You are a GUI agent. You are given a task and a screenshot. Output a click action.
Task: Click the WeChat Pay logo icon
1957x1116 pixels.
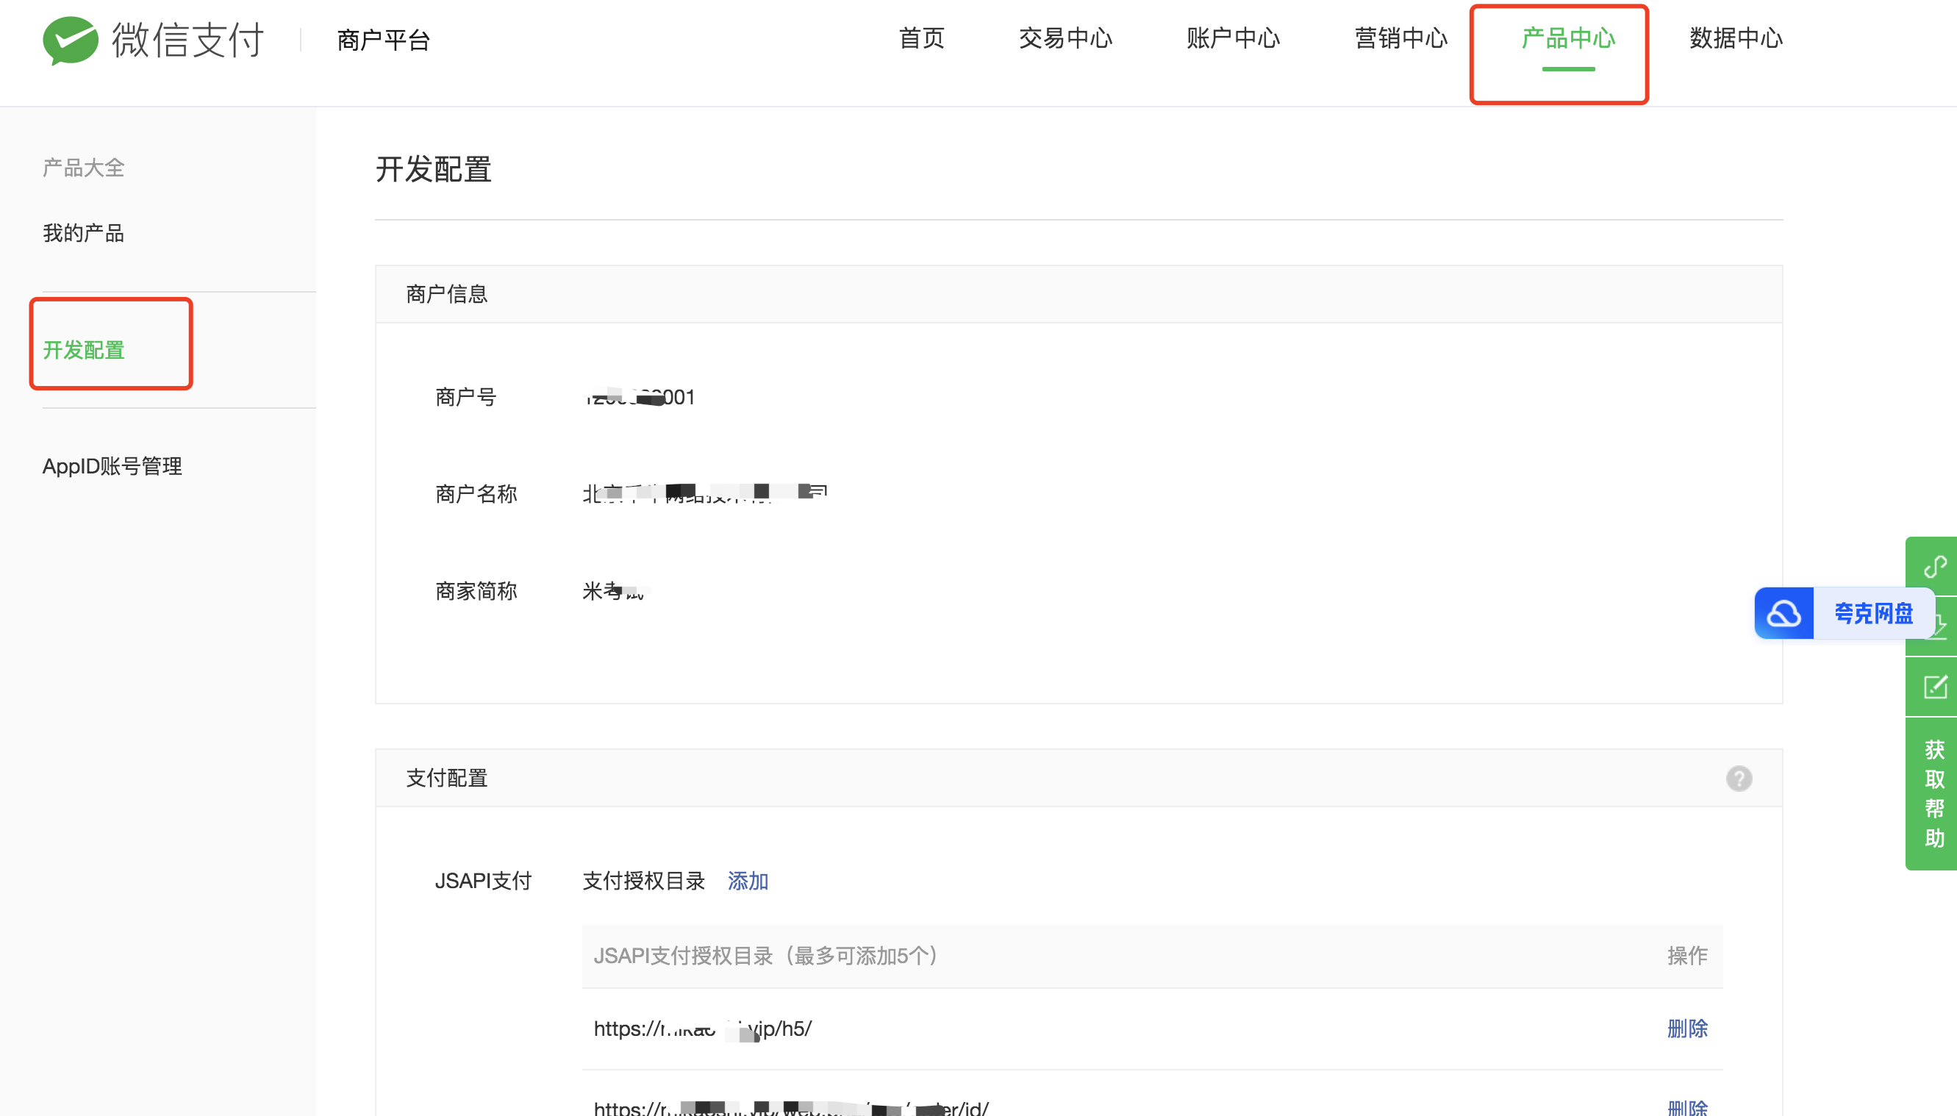[71, 40]
